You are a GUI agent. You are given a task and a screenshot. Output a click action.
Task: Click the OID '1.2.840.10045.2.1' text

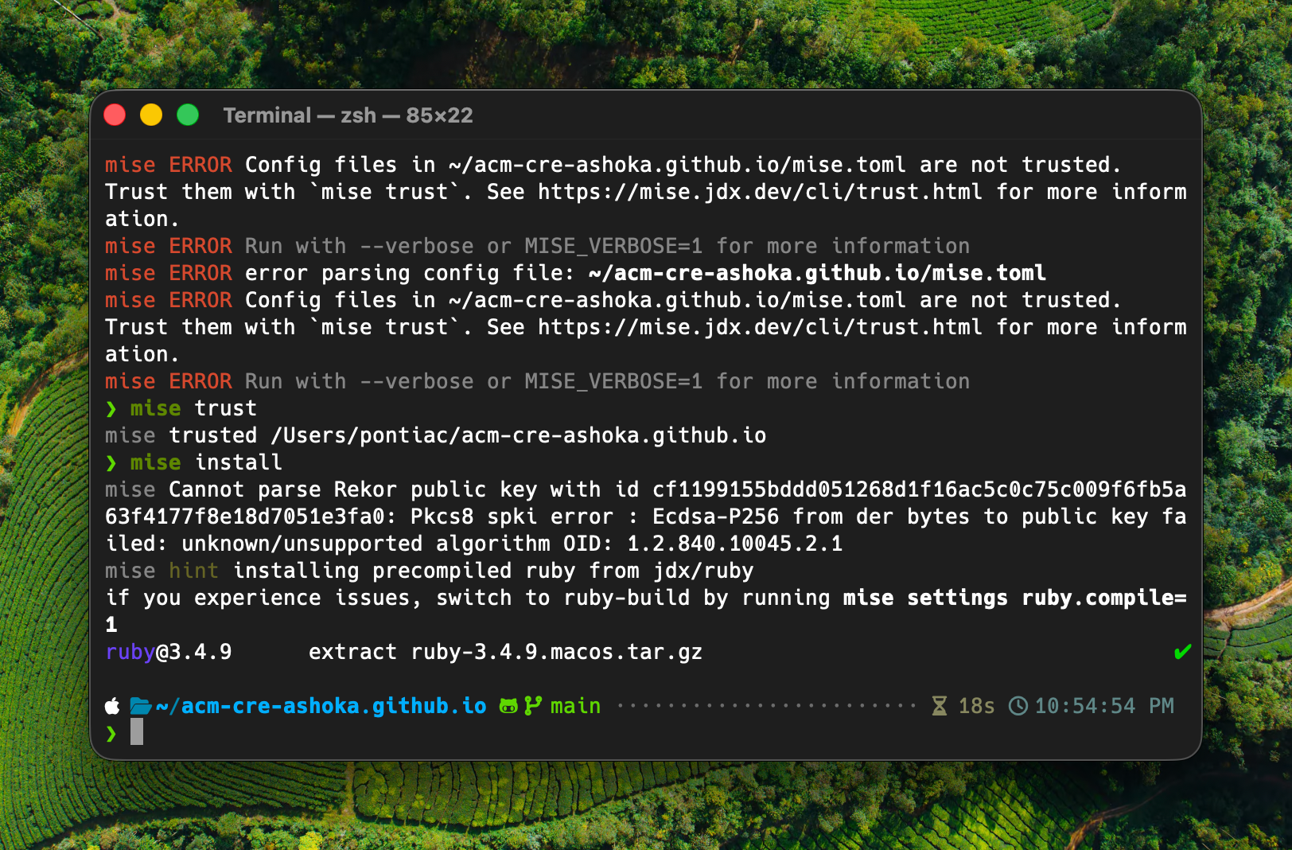coord(734,544)
